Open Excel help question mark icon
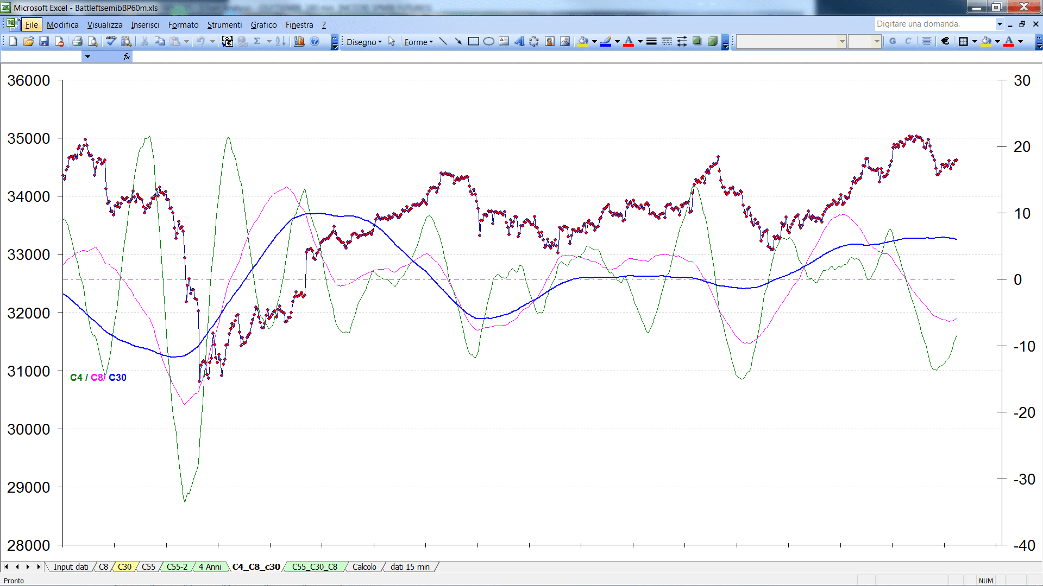The image size is (1043, 586). coord(315,41)
